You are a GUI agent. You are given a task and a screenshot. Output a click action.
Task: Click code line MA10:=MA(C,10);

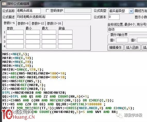(18, 58)
